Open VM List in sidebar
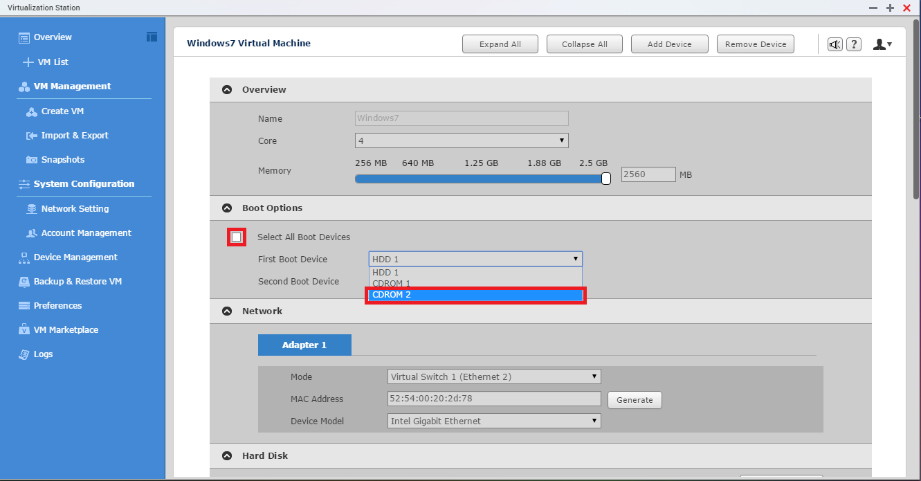 pyautogui.click(x=53, y=62)
